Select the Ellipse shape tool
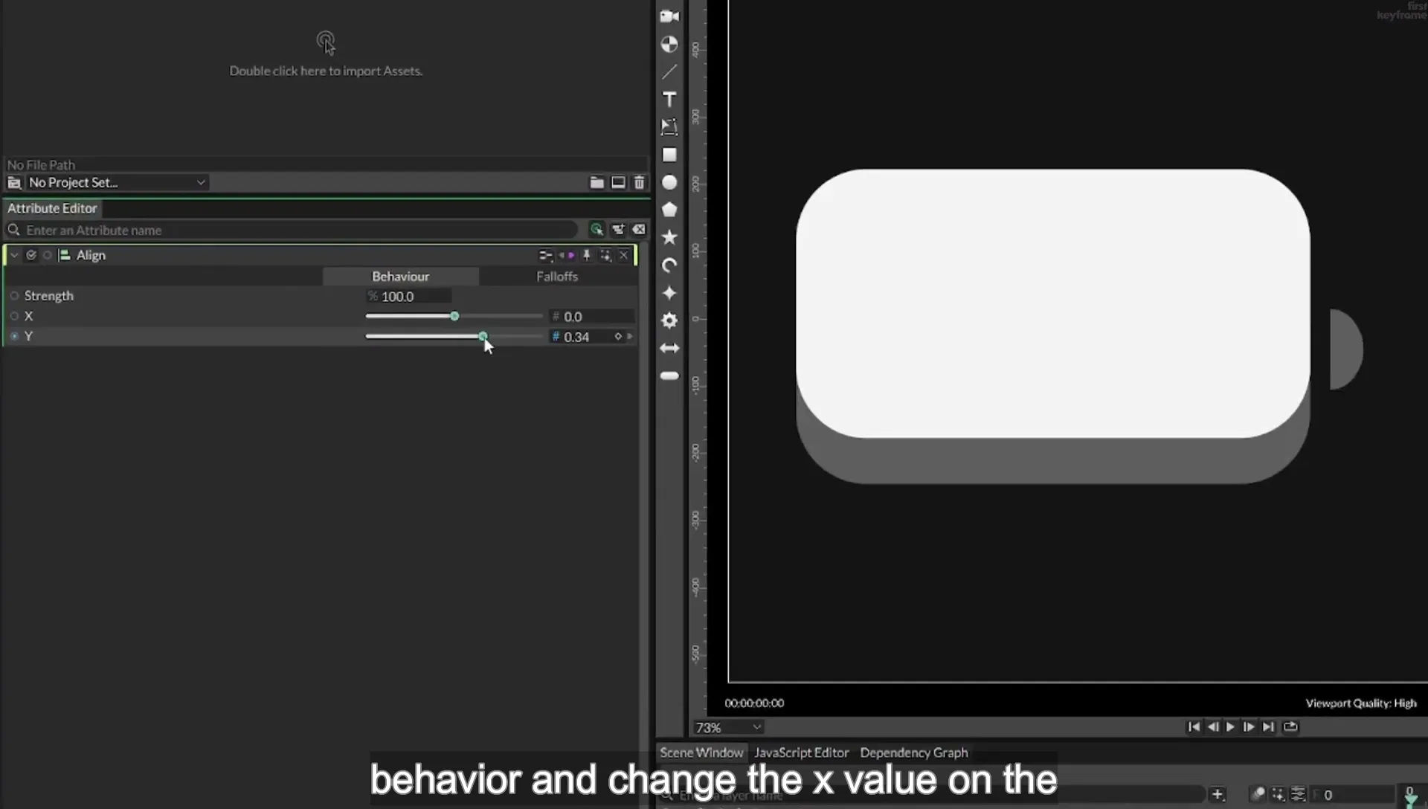 click(669, 182)
